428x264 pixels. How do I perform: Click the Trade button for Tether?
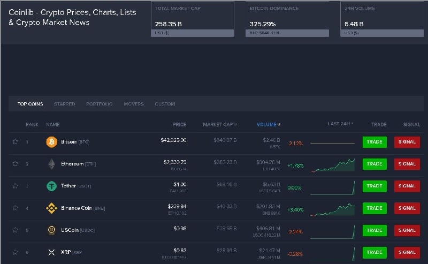pyautogui.click(x=374, y=186)
